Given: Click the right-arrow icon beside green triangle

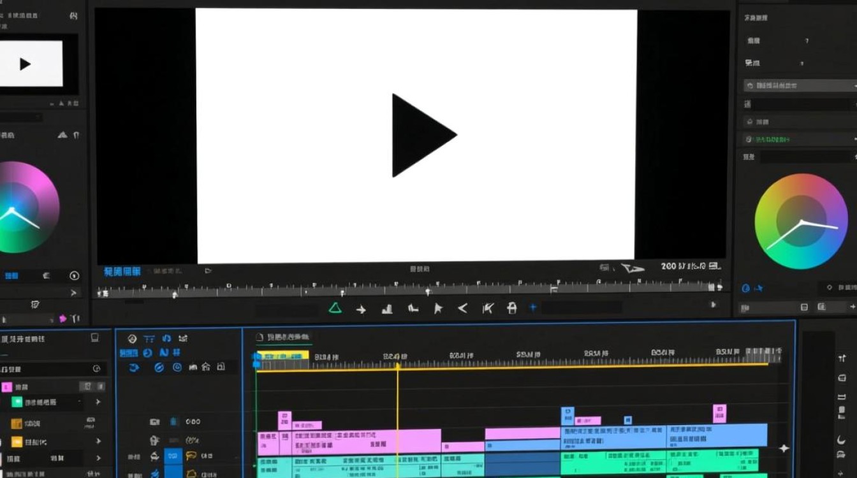Looking at the screenshot, I should point(361,309).
